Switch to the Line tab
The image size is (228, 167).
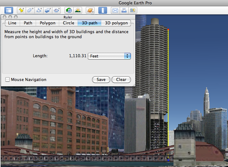(x=12, y=23)
